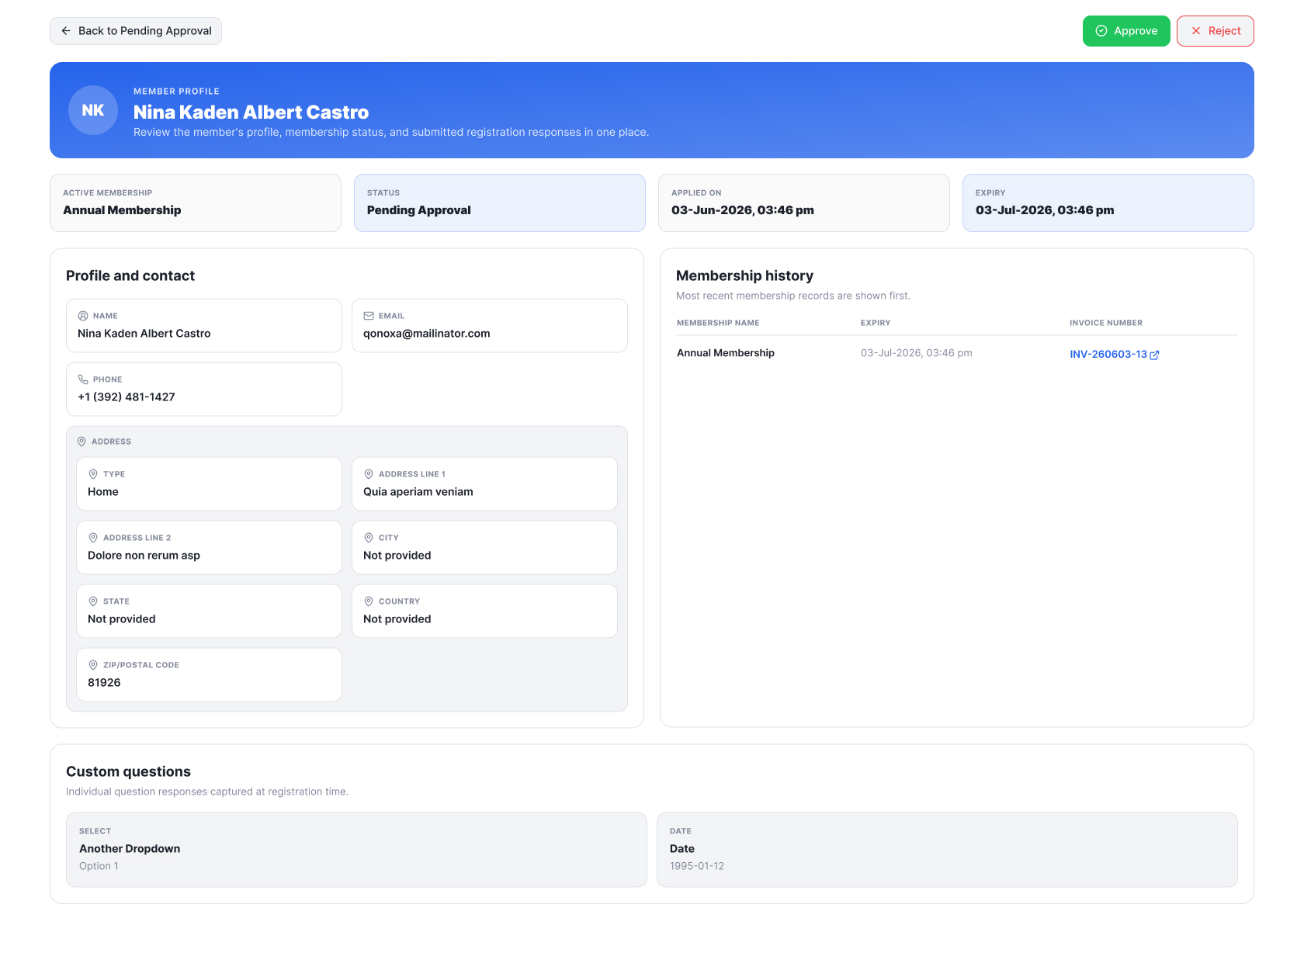Screen dimensions: 1304x956
Task: Click address line 'Quia aperiam veniam'
Action: [418, 492]
